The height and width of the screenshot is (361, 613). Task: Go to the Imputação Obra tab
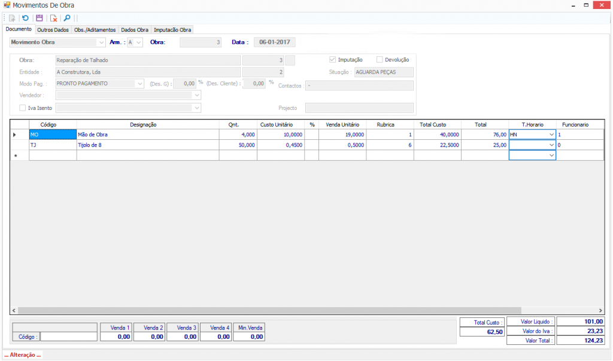(x=172, y=30)
